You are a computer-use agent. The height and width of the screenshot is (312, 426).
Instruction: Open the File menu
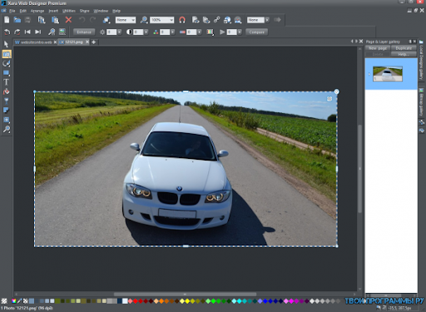click(12, 11)
